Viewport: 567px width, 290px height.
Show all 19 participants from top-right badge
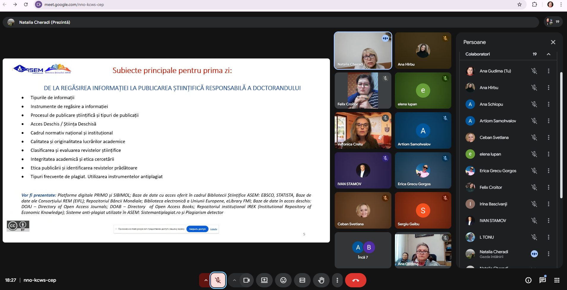point(553,22)
